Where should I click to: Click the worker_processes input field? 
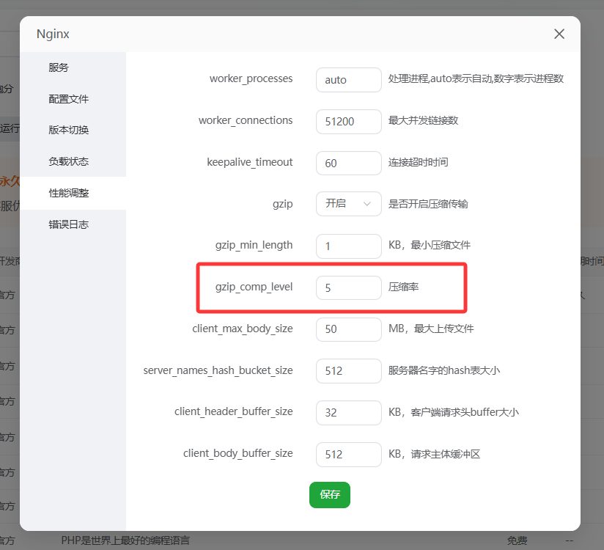pyautogui.click(x=348, y=79)
